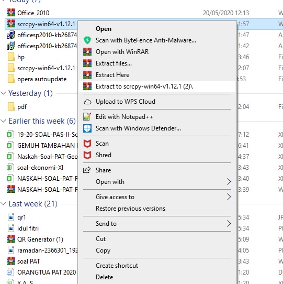Select Scan with ByteFence Anti-Malware...
Viewport: 283px width, 284px height.
[x=157, y=40]
